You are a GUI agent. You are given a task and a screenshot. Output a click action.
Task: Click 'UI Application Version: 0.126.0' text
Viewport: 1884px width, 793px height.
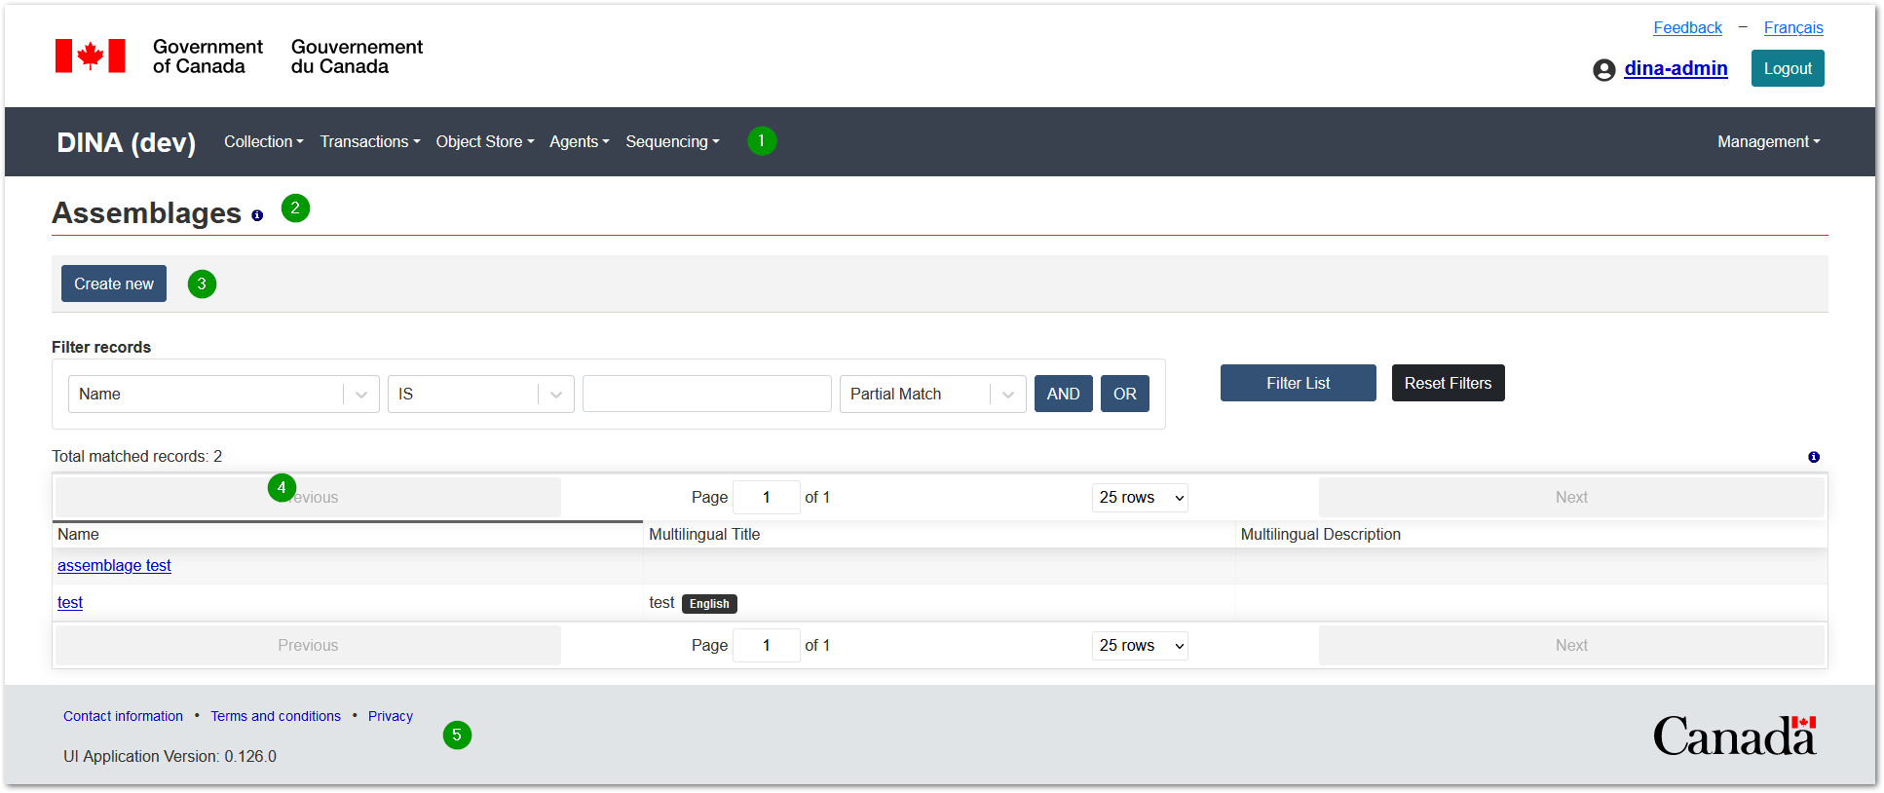pyautogui.click(x=170, y=756)
